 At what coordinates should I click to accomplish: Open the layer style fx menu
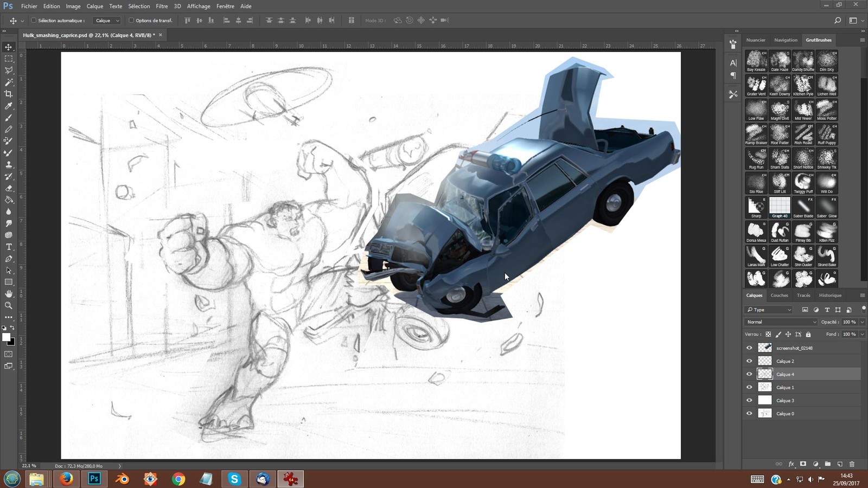tap(792, 464)
